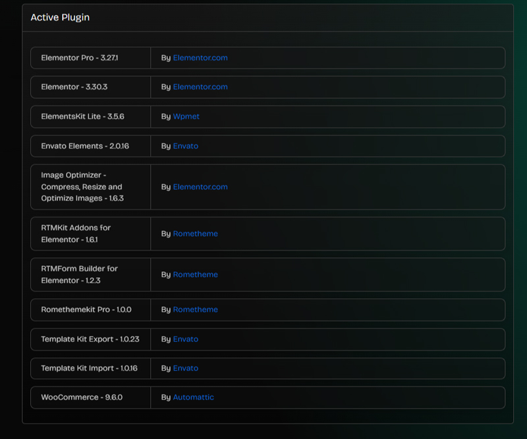Select the WooCommerce - 9.6.0 cell
Viewport: 527px width, 439px height.
tap(90, 398)
